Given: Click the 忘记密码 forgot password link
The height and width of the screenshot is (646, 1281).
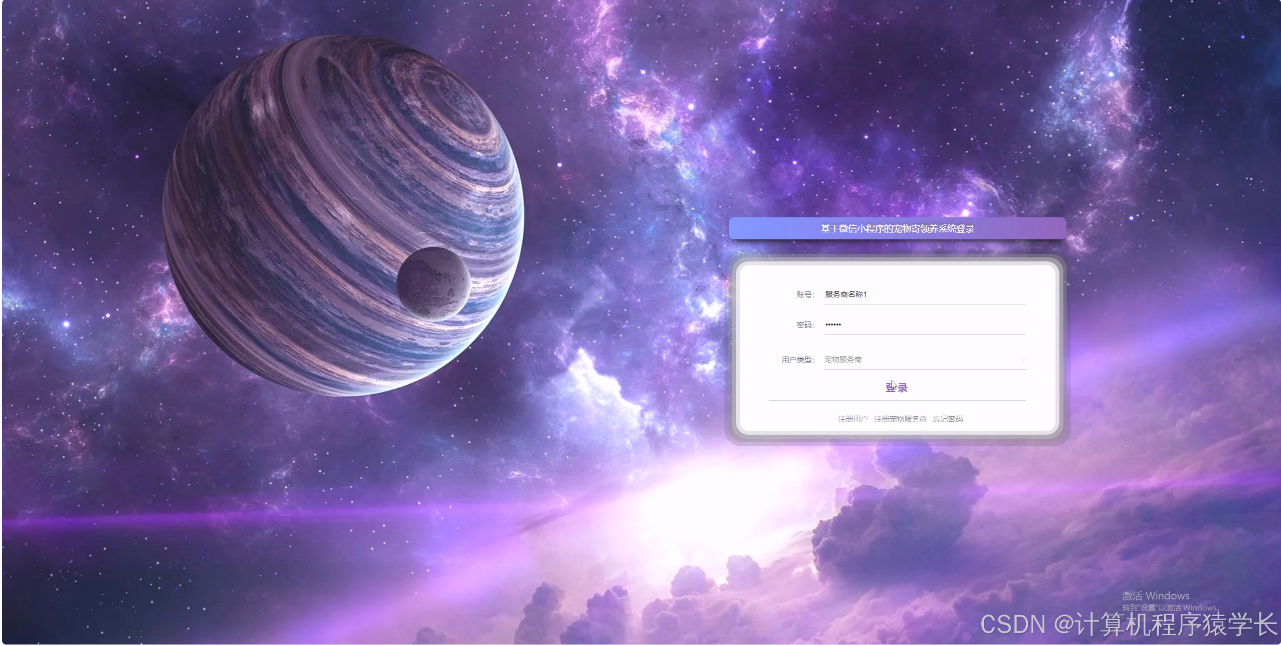Looking at the screenshot, I should (947, 419).
